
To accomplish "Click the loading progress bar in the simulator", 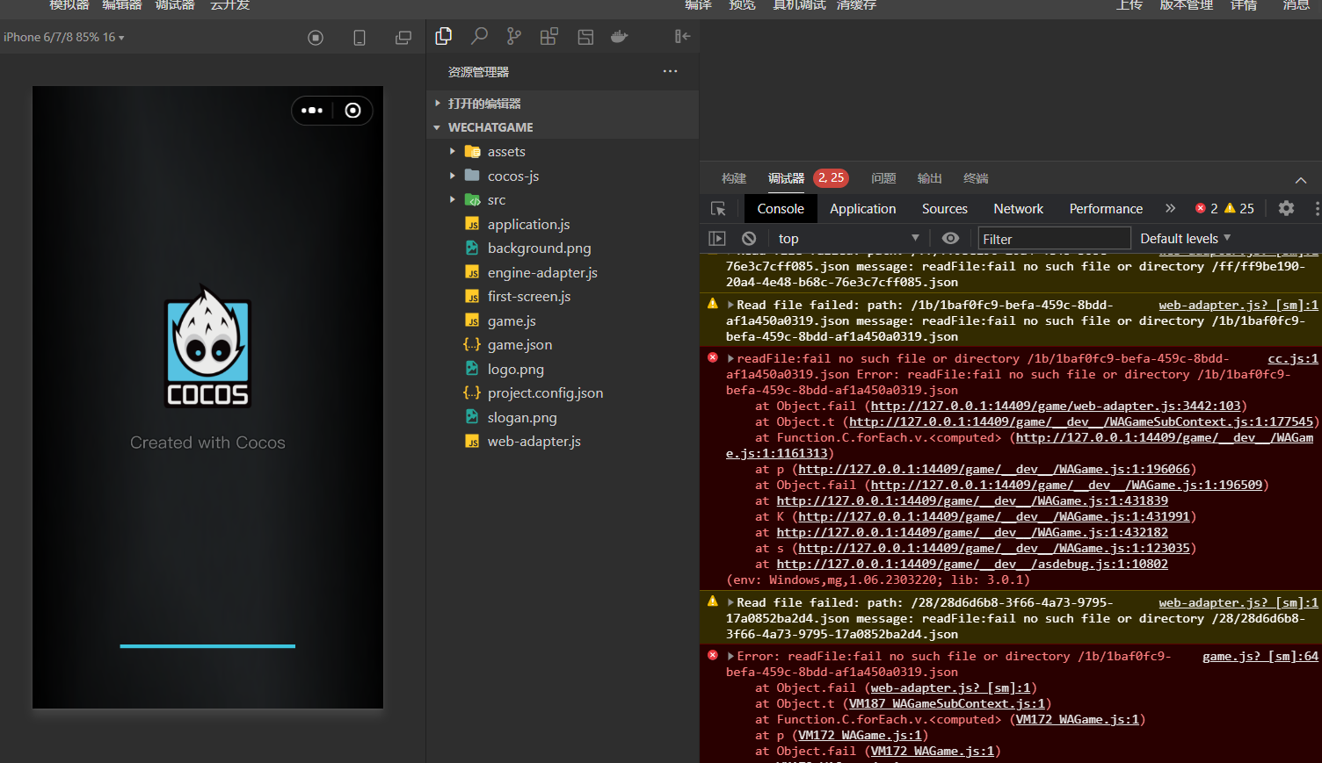I will pos(207,646).
